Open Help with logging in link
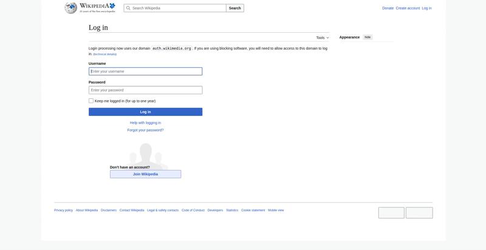This screenshot has height=250, width=486. click(145, 123)
